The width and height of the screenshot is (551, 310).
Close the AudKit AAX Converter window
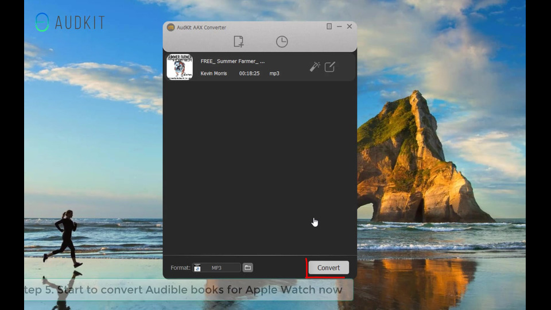(350, 26)
